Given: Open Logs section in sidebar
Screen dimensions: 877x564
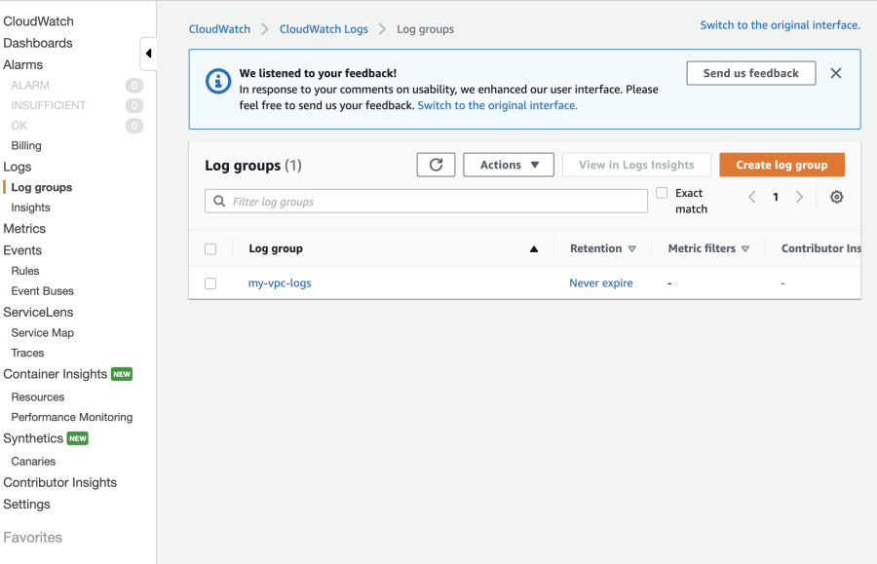Looking at the screenshot, I should 18,167.
